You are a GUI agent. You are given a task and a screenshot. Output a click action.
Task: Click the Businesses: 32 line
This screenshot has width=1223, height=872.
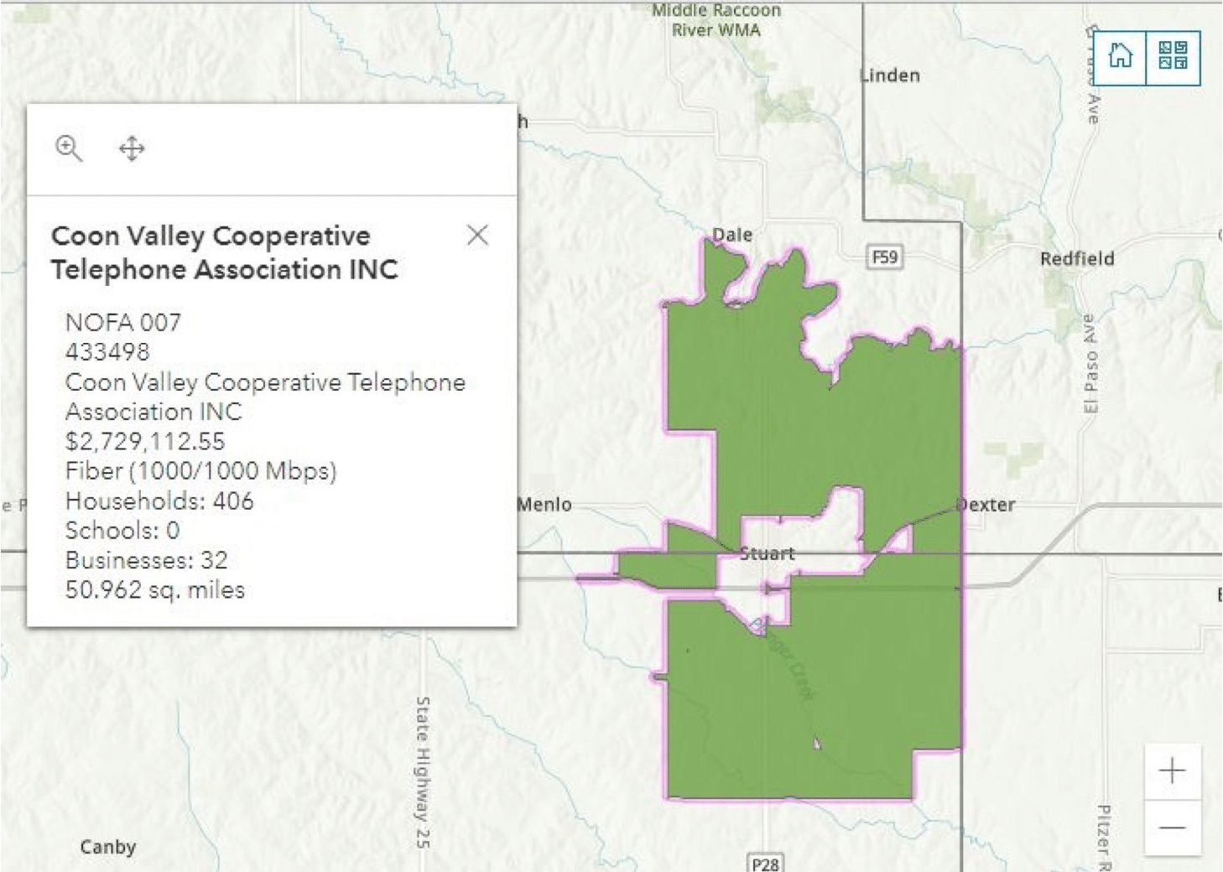click(x=147, y=560)
